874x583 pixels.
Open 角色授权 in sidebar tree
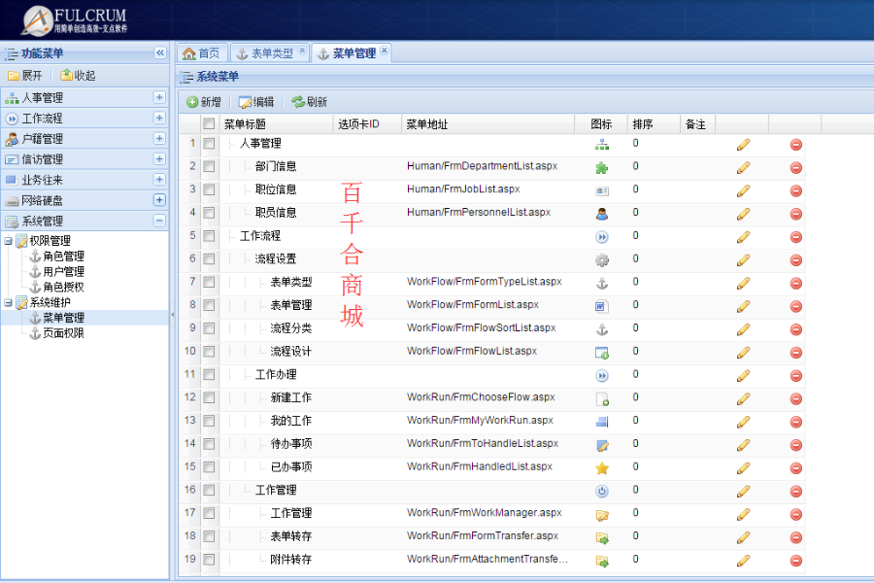(63, 287)
